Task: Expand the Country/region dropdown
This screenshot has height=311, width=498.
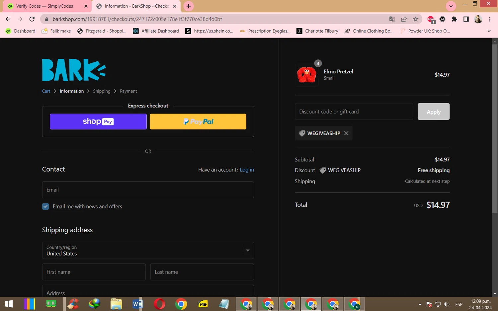Action: coord(148,250)
